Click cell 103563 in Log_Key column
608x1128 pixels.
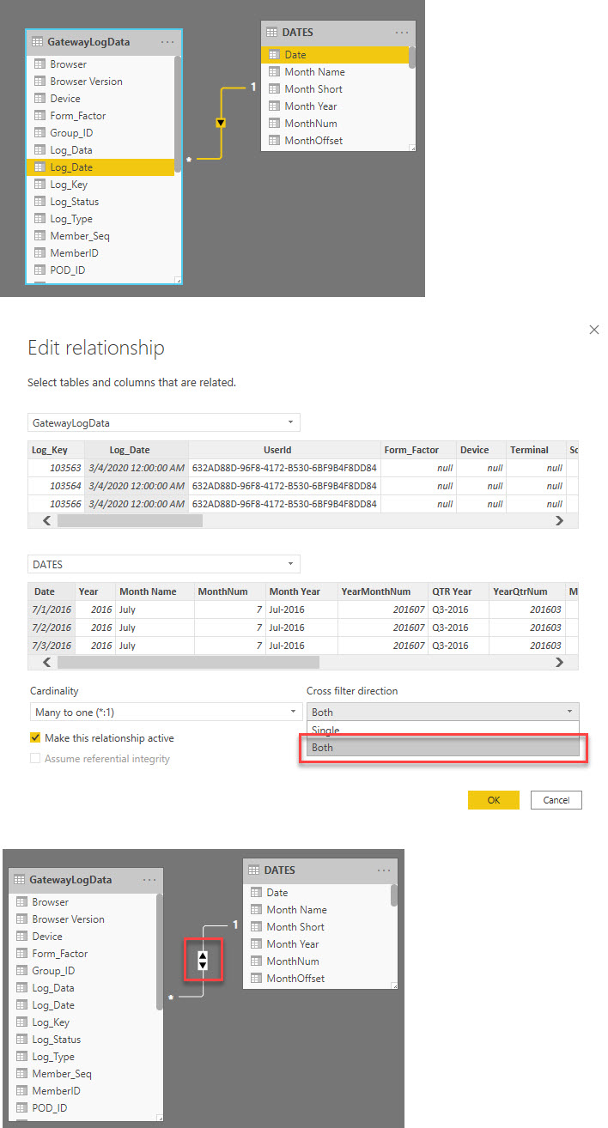click(56, 468)
